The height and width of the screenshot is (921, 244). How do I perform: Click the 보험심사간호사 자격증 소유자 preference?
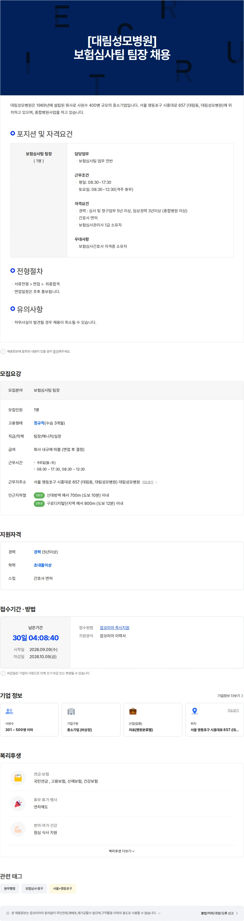(x=103, y=246)
